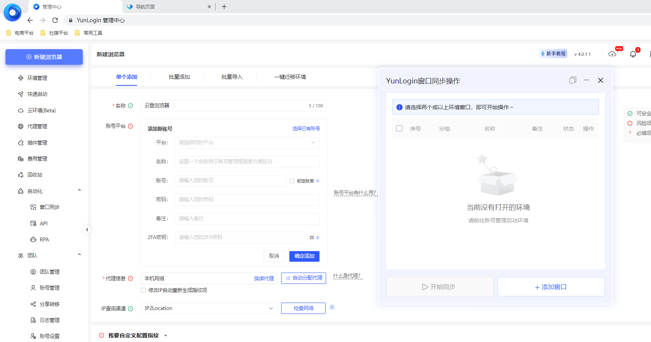Click the 名称 field containing 云登浏览器
The height and width of the screenshot is (342, 651).
[x=234, y=106]
